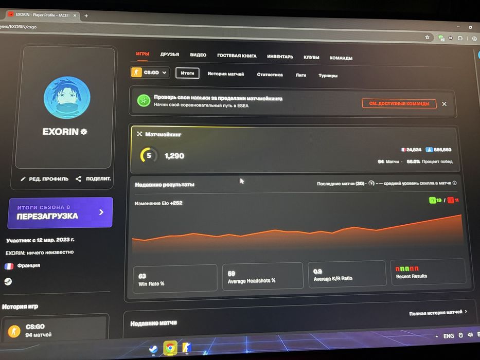Click the skill level 5 badge
480x360 pixels.
click(149, 155)
